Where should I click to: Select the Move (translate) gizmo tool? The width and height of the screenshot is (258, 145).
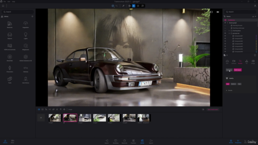pyautogui.click(x=133, y=6)
